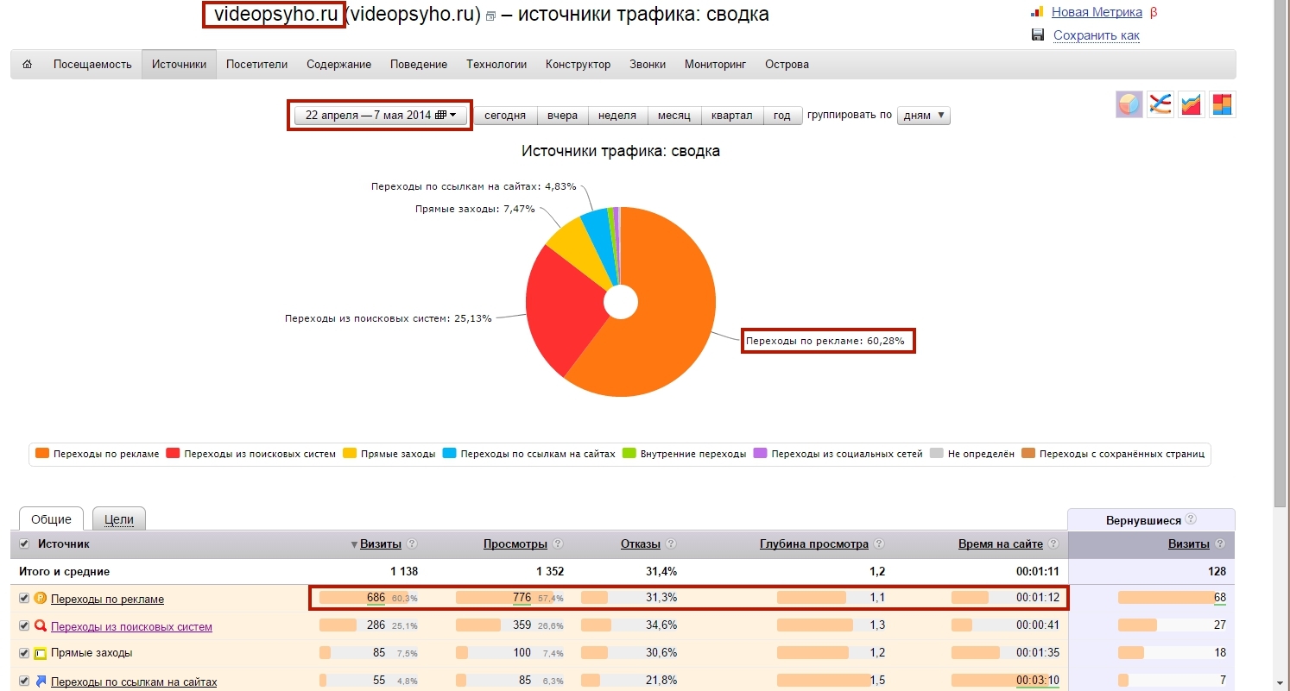The height and width of the screenshot is (691, 1290).
Task: Set period to месяц
Action: coord(674,116)
